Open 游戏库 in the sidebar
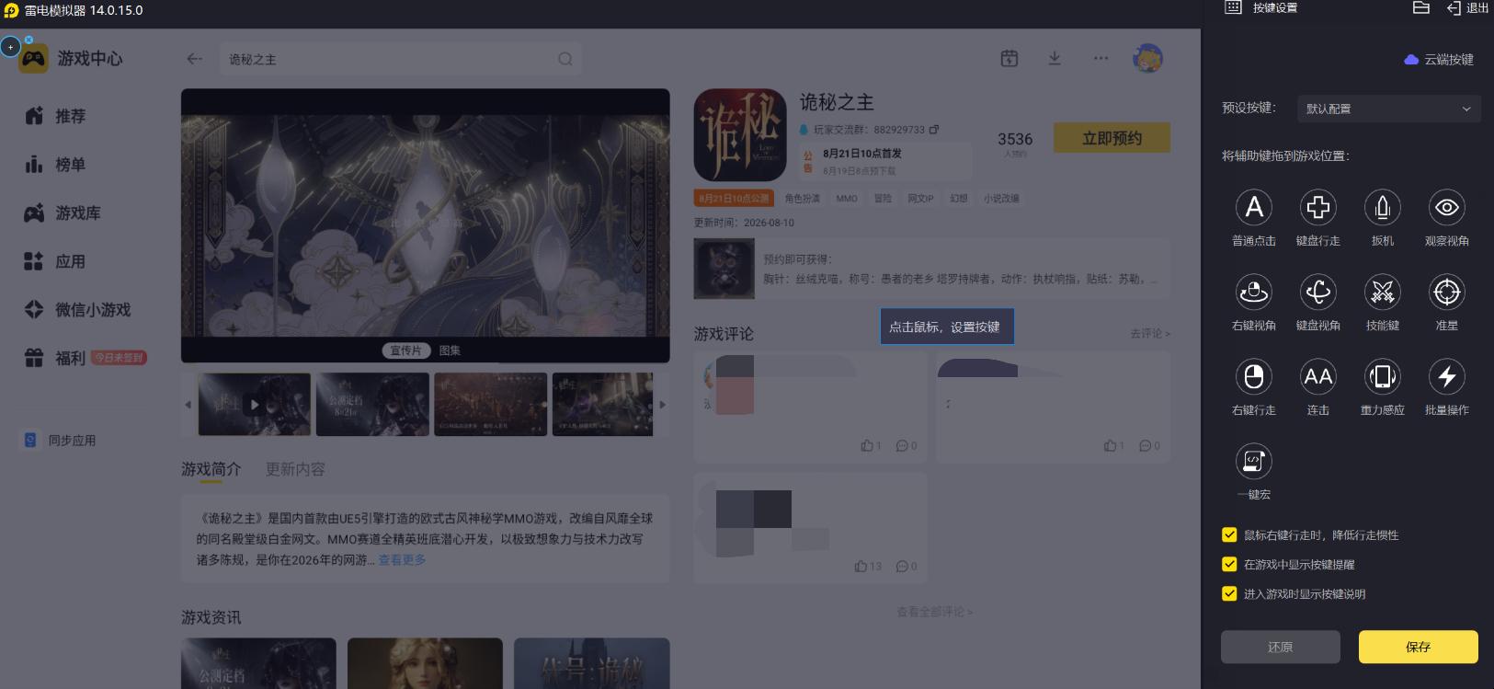The height and width of the screenshot is (689, 1494). click(x=63, y=213)
